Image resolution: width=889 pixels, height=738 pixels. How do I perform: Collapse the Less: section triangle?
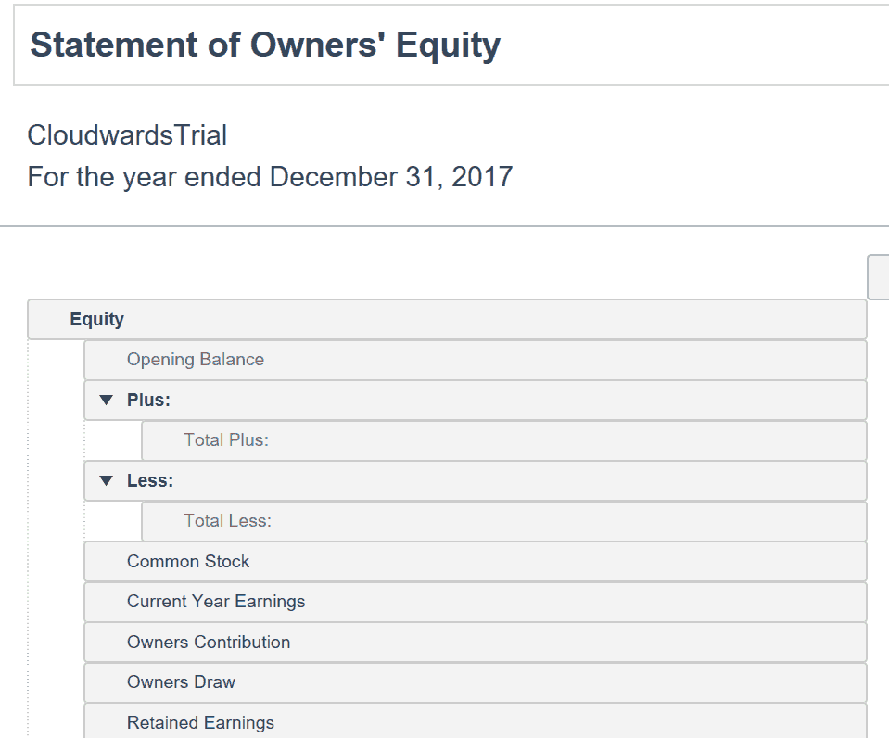click(x=106, y=480)
